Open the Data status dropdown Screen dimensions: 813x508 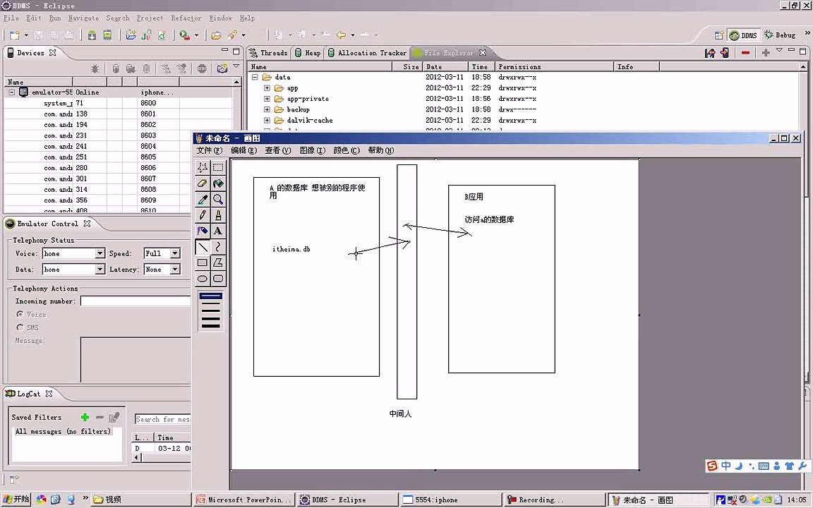(x=100, y=270)
